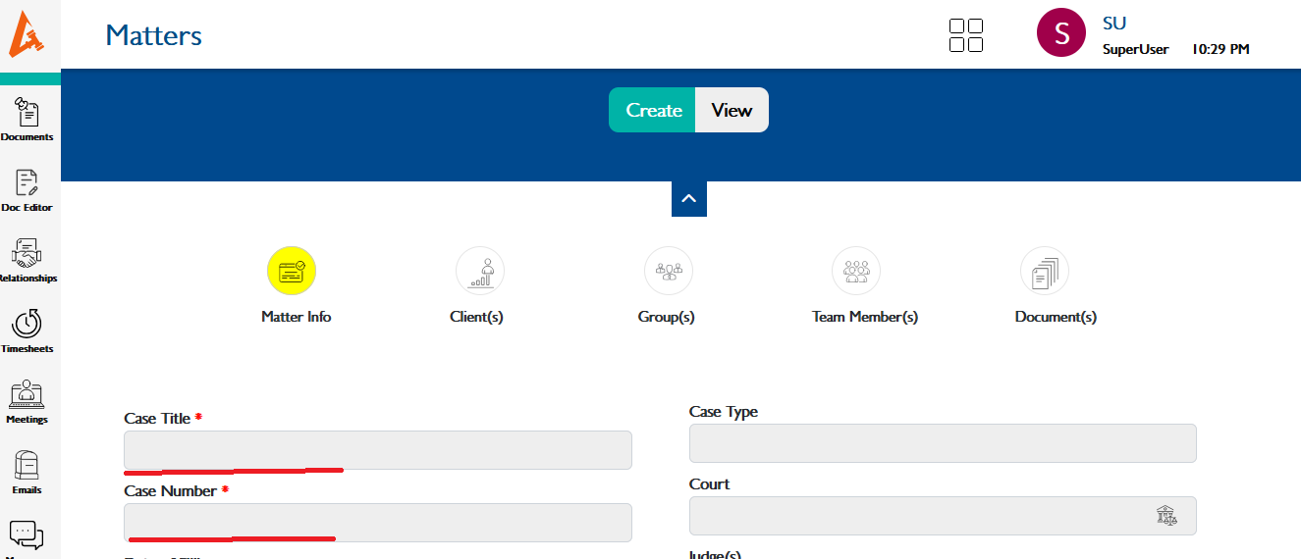Click the S user avatar

[x=1061, y=33]
